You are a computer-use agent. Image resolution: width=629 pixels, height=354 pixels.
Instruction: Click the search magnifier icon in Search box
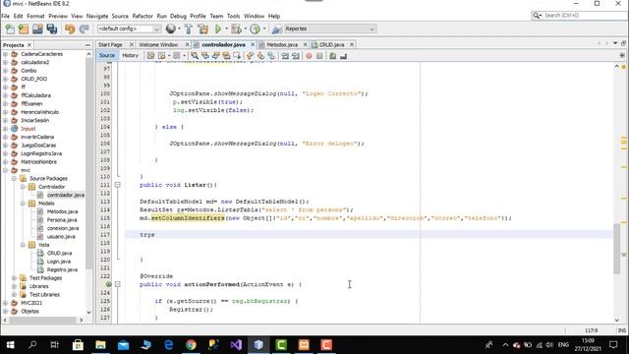click(537, 16)
